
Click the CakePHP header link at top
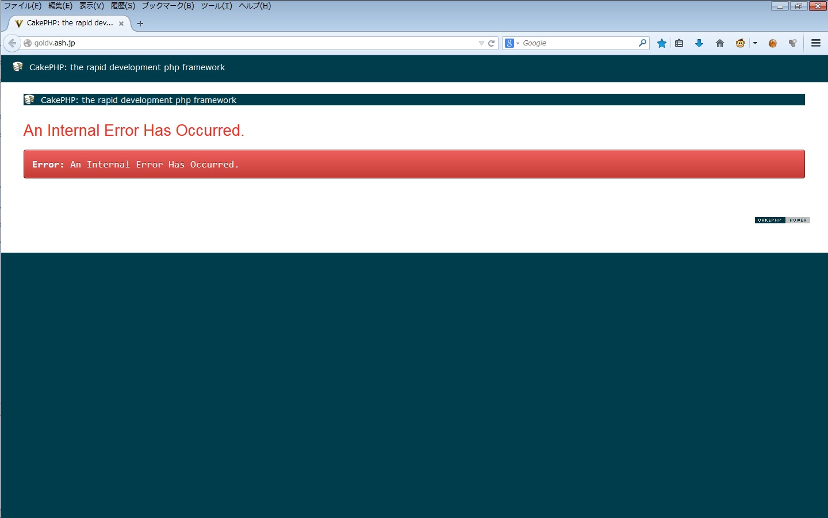(126, 67)
